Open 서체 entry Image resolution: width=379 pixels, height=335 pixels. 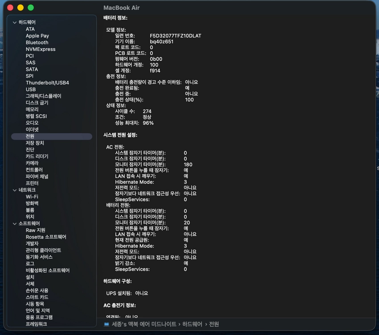tap(30, 284)
